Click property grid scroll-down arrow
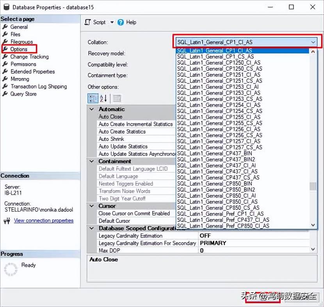 [313, 249]
